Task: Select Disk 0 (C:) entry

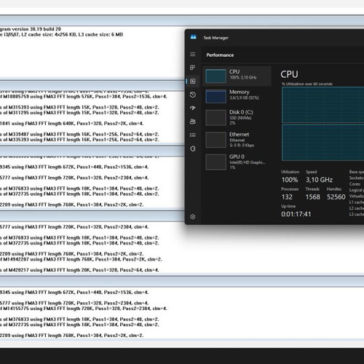Action: click(x=237, y=117)
